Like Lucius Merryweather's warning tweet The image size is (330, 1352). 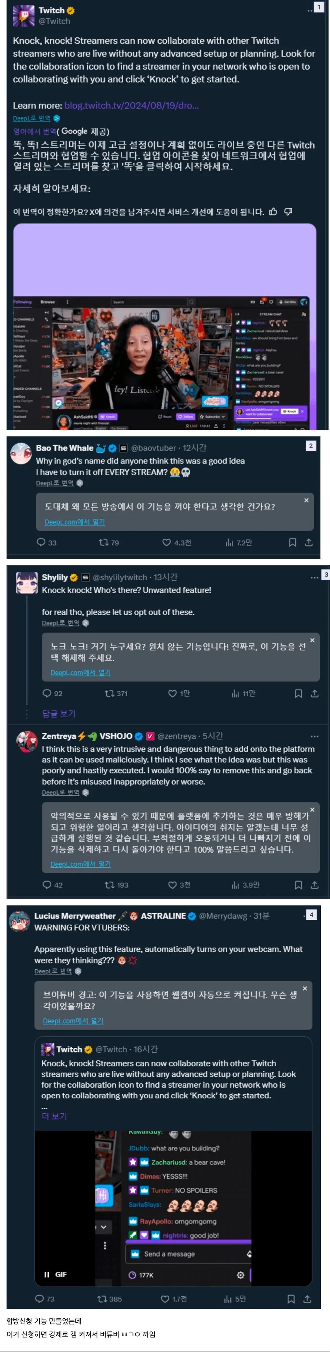(x=165, y=1298)
